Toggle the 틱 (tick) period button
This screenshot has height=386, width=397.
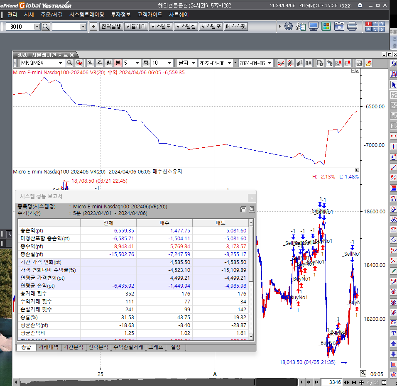coord(146,63)
